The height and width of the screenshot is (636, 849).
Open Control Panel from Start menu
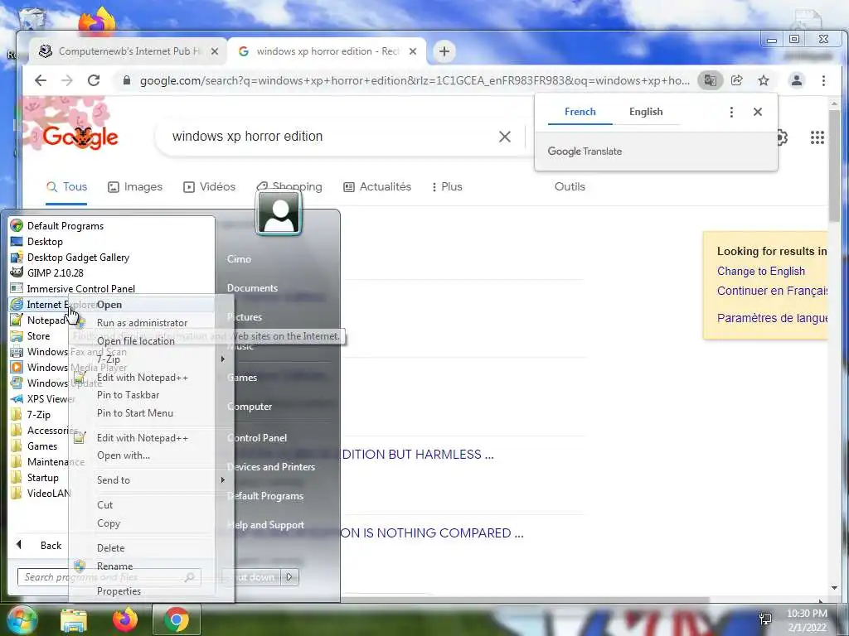(257, 438)
